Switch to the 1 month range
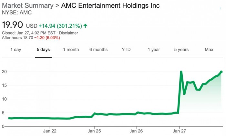 click(71, 50)
